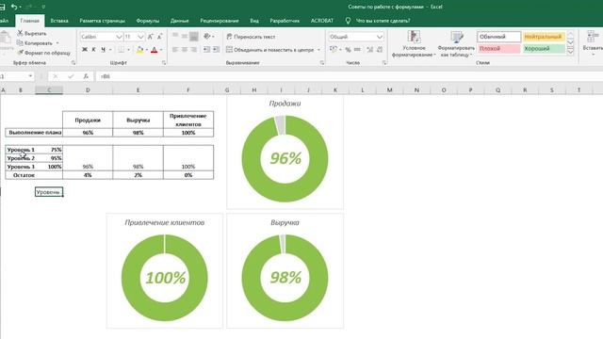
Task: Apply the Обычный cell style
Action: pyautogui.click(x=498, y=37)
